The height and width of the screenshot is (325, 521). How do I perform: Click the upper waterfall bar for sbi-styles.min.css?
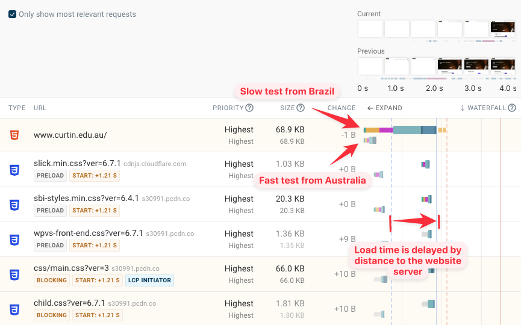pyautogui.click(x=426, y=199)
